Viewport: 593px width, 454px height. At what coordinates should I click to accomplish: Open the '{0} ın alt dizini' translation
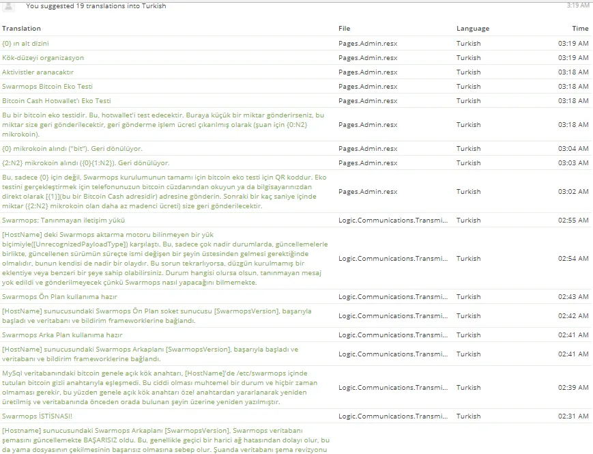tap(25, 44)
